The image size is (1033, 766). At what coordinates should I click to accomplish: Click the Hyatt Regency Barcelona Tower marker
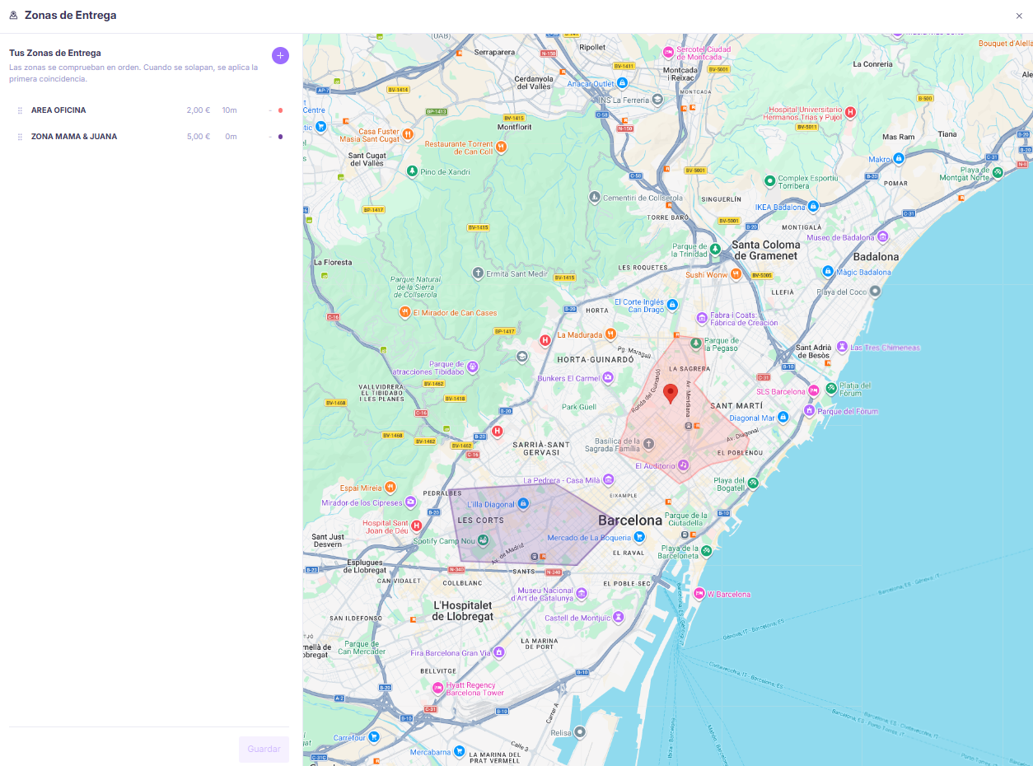click(x=437, y=688)
